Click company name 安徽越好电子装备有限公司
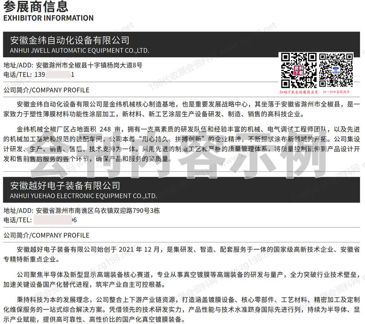Viewport: 365px width, 324px height. (65, 185)
